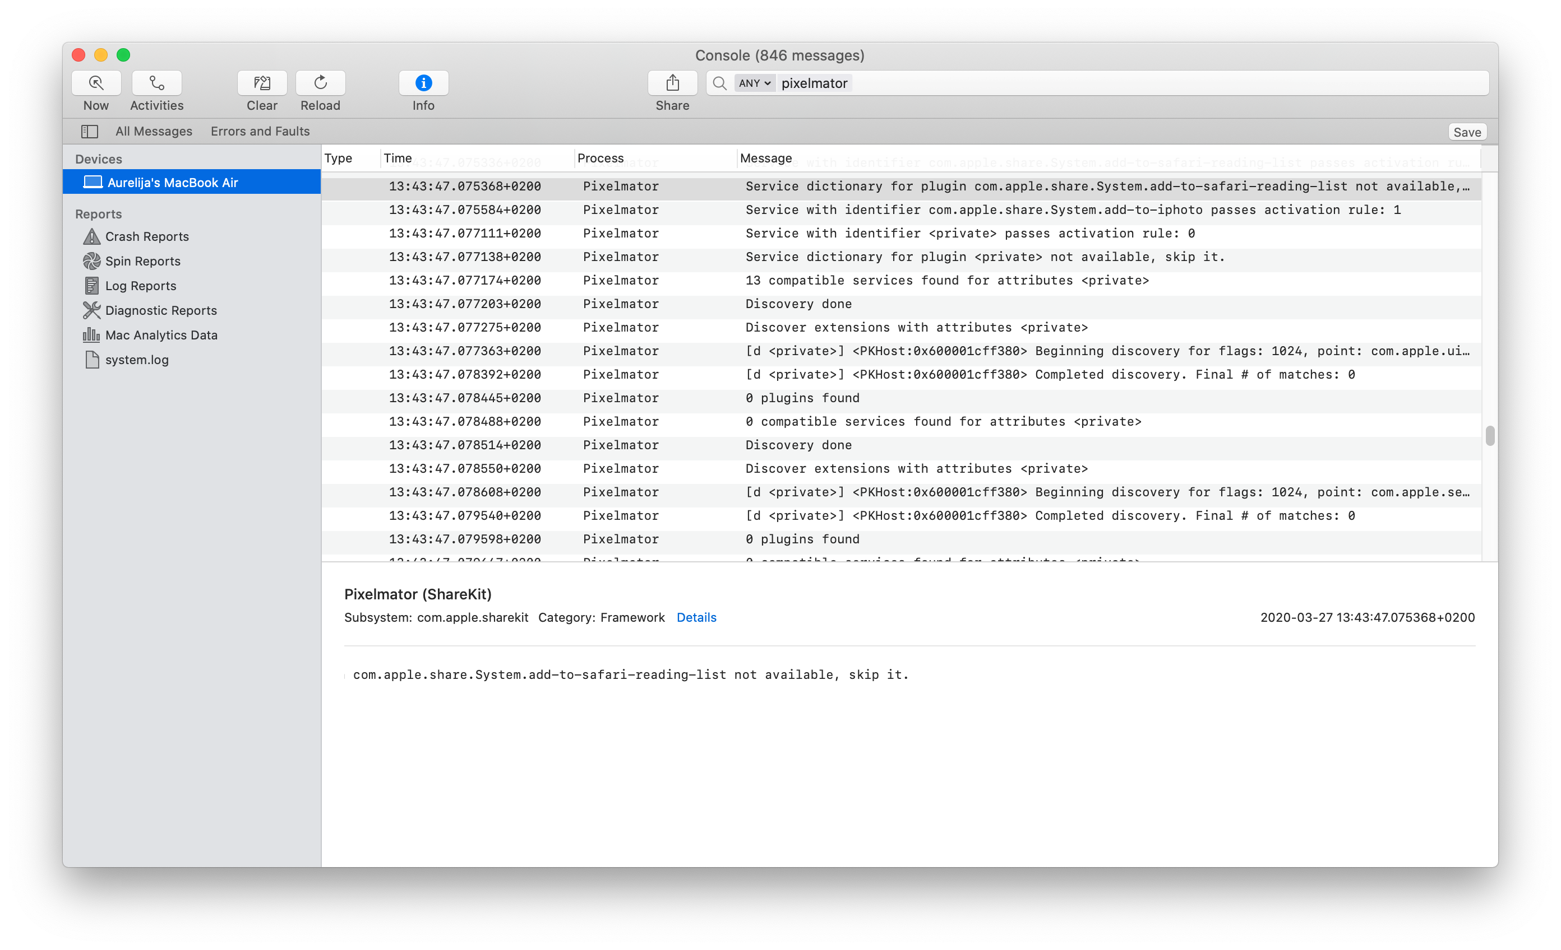Click the Share toolbar icon
Image resolution: width=1561 pixels, height=950 pixels.
click(672, 83)
